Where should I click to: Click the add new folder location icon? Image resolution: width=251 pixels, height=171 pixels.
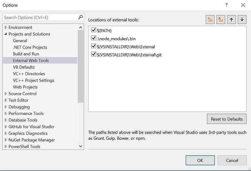[210, 20]
